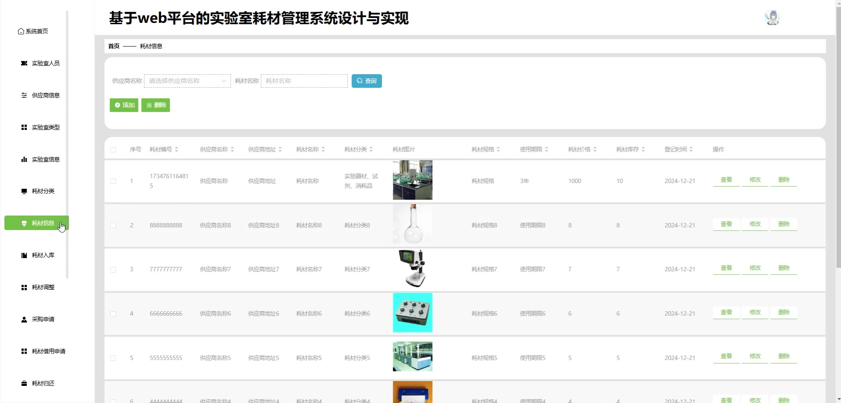Image resolution: width=841 pixels, height=403 pixels.
Task: Open the 耗材调整 menu item
Action: 43,287
